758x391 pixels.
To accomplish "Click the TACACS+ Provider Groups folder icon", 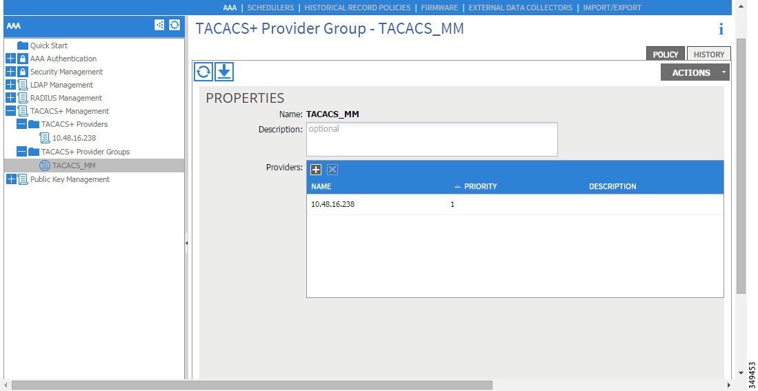I will [x=33, y=152].
